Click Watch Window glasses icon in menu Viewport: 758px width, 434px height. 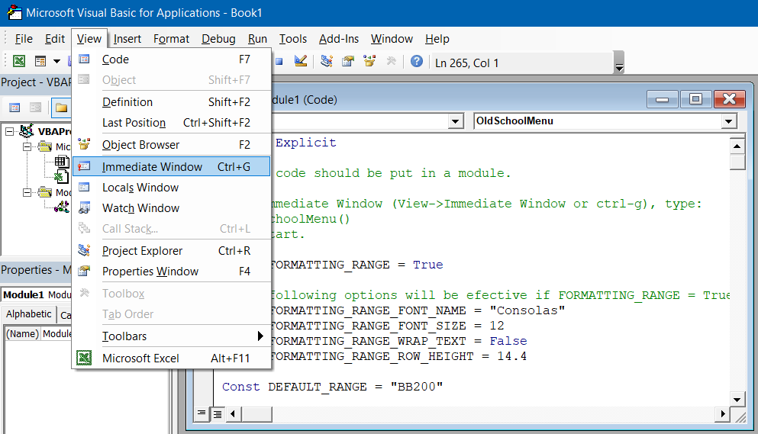[x=84, y=207]
